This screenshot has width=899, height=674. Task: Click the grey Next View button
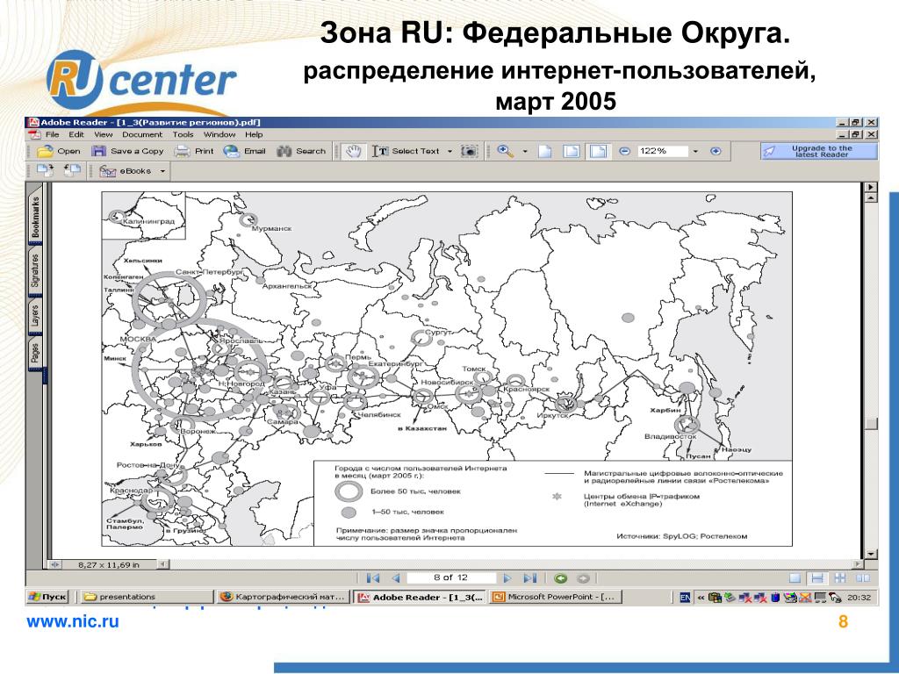(x=583, y=578)
